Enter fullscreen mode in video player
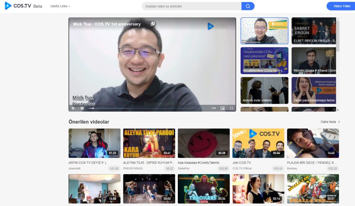The height and width of the screenshot is (206, 355). (x=231, y=108)
